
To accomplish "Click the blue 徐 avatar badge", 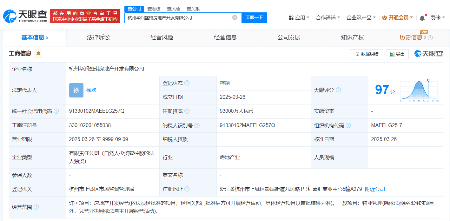I will click(x=76, y=90).
